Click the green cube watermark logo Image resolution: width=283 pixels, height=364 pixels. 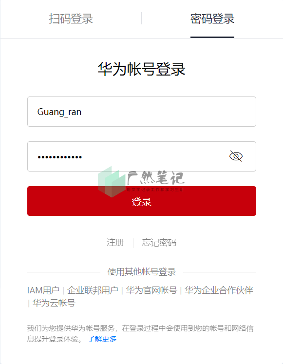click(112, 182)
